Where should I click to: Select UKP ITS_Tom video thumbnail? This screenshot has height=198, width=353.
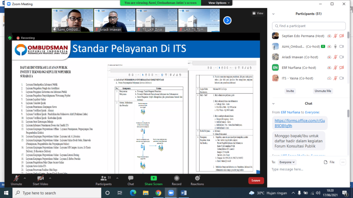[199, 20]
